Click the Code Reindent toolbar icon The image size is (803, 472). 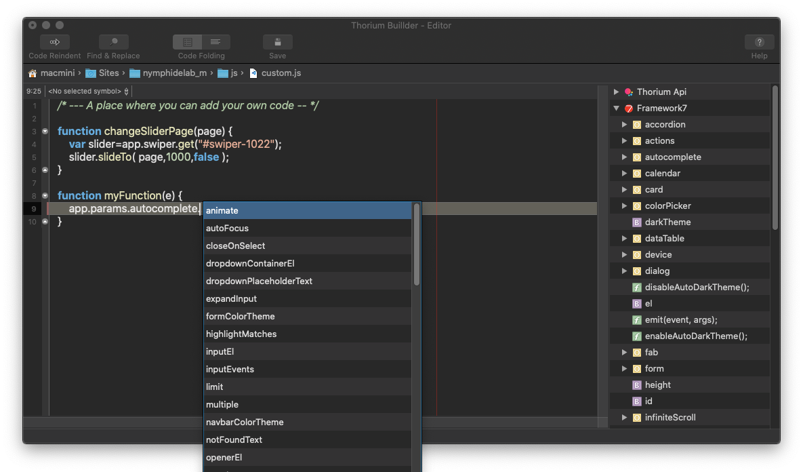[55, 42]
